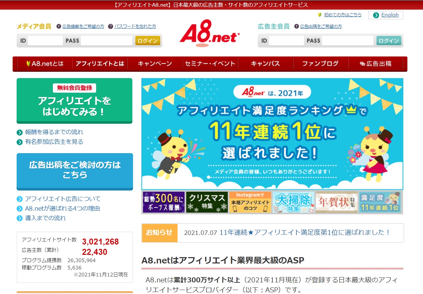
Task: Select the クリスマス特集 thumbnail
Action: point(207,202)
